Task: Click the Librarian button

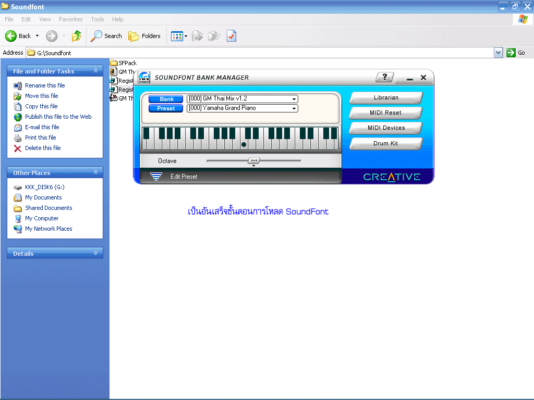Action: point(386,97)
